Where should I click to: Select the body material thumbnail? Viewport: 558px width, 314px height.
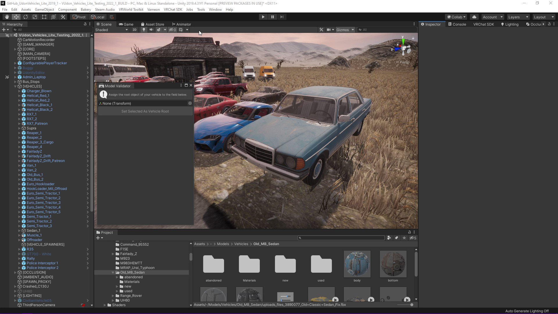(357, 264)
